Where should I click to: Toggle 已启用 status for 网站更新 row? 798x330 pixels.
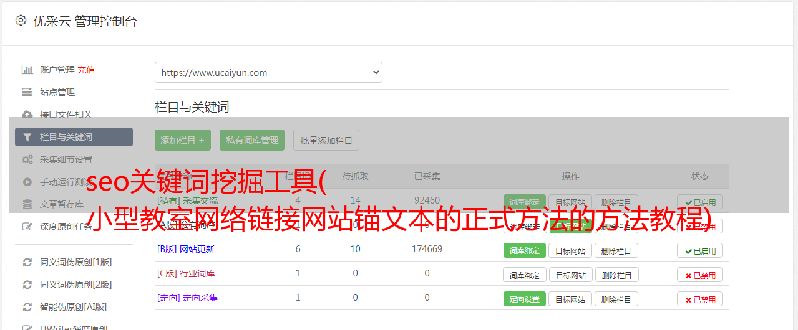coord(700,250)
